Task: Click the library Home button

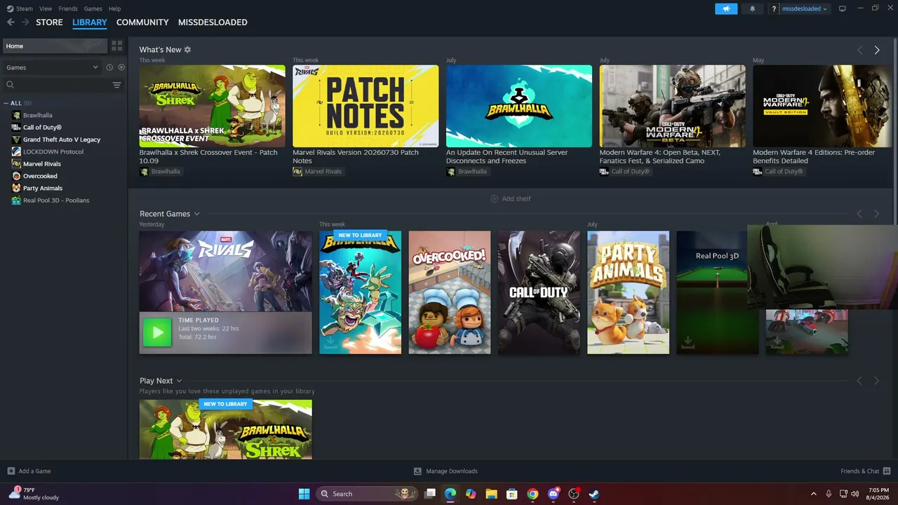Action: coord(55,46)
